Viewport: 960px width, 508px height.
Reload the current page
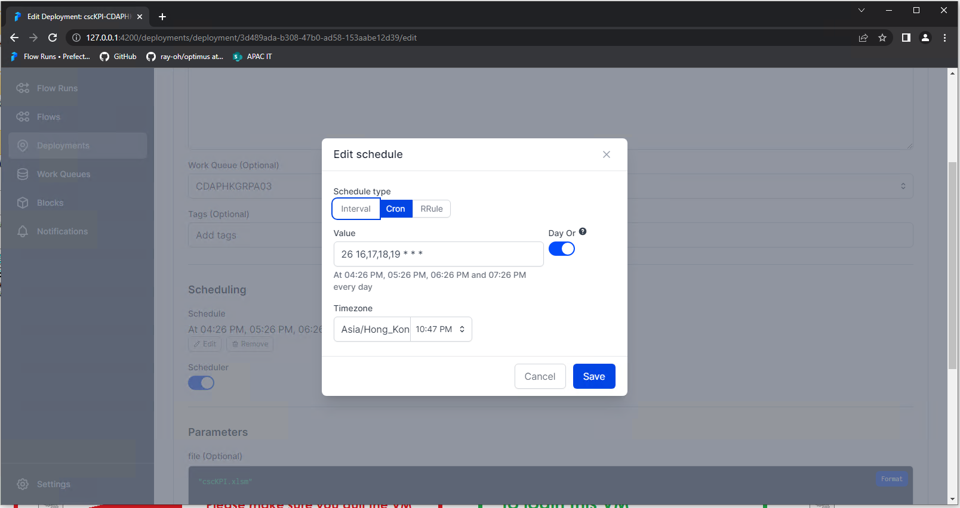coord(53,38)
